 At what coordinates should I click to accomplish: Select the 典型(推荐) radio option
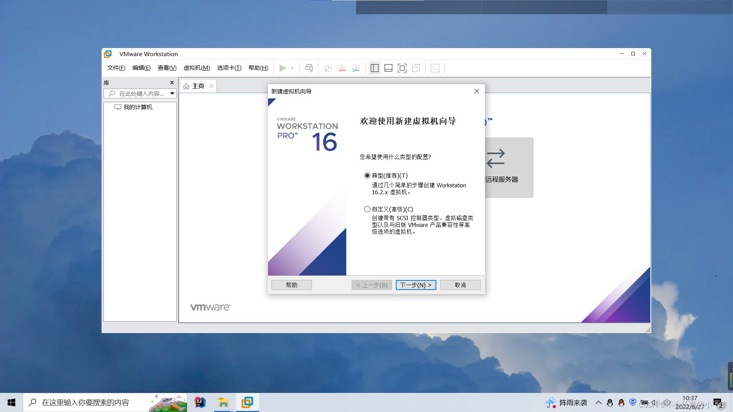[x=367, y=176]
